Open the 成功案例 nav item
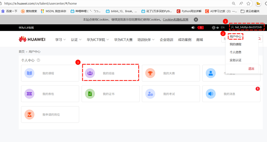This screenshot has width=267, height=142. pyautogui.click(x=185, y=40)
